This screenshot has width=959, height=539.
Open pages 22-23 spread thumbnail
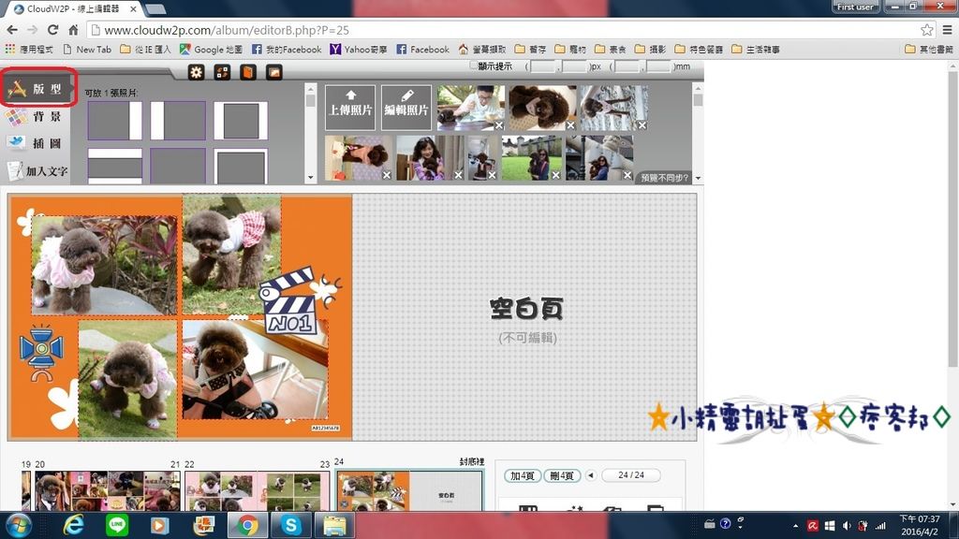coord(257,490)
